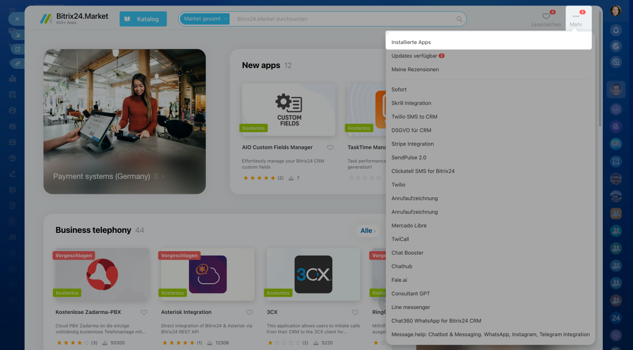Click link chain icon in left sidebar
This screenshot has width=633, height=350.
(x=17, y=63)
